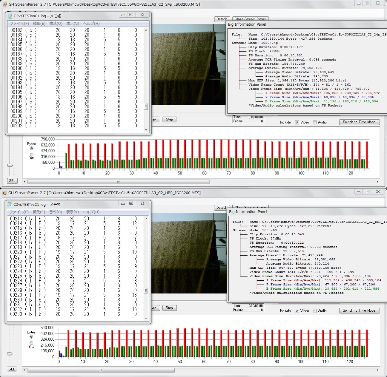Click the Notepad icon in the upper C3vsTESTvsC1.log title bar
Image resolution: width=387 pixels, height=377 pixels.
[x=10, y=16]
